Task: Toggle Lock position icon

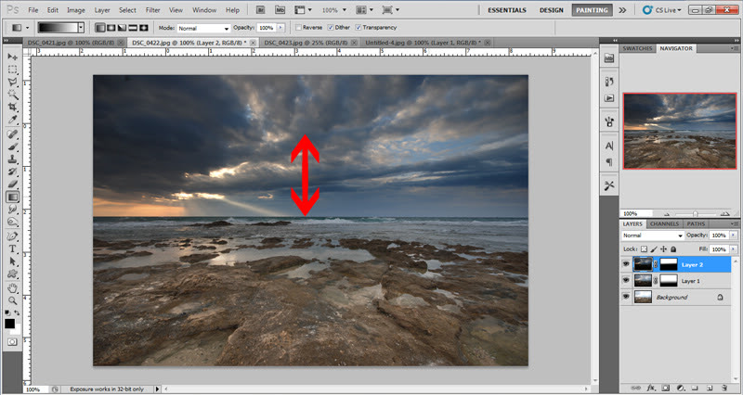Action: coord(664,248)
